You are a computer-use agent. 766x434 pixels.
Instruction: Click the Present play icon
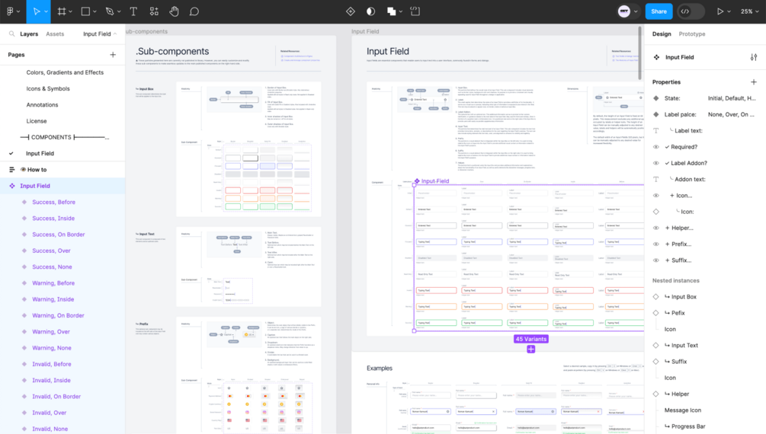(720, 11)
